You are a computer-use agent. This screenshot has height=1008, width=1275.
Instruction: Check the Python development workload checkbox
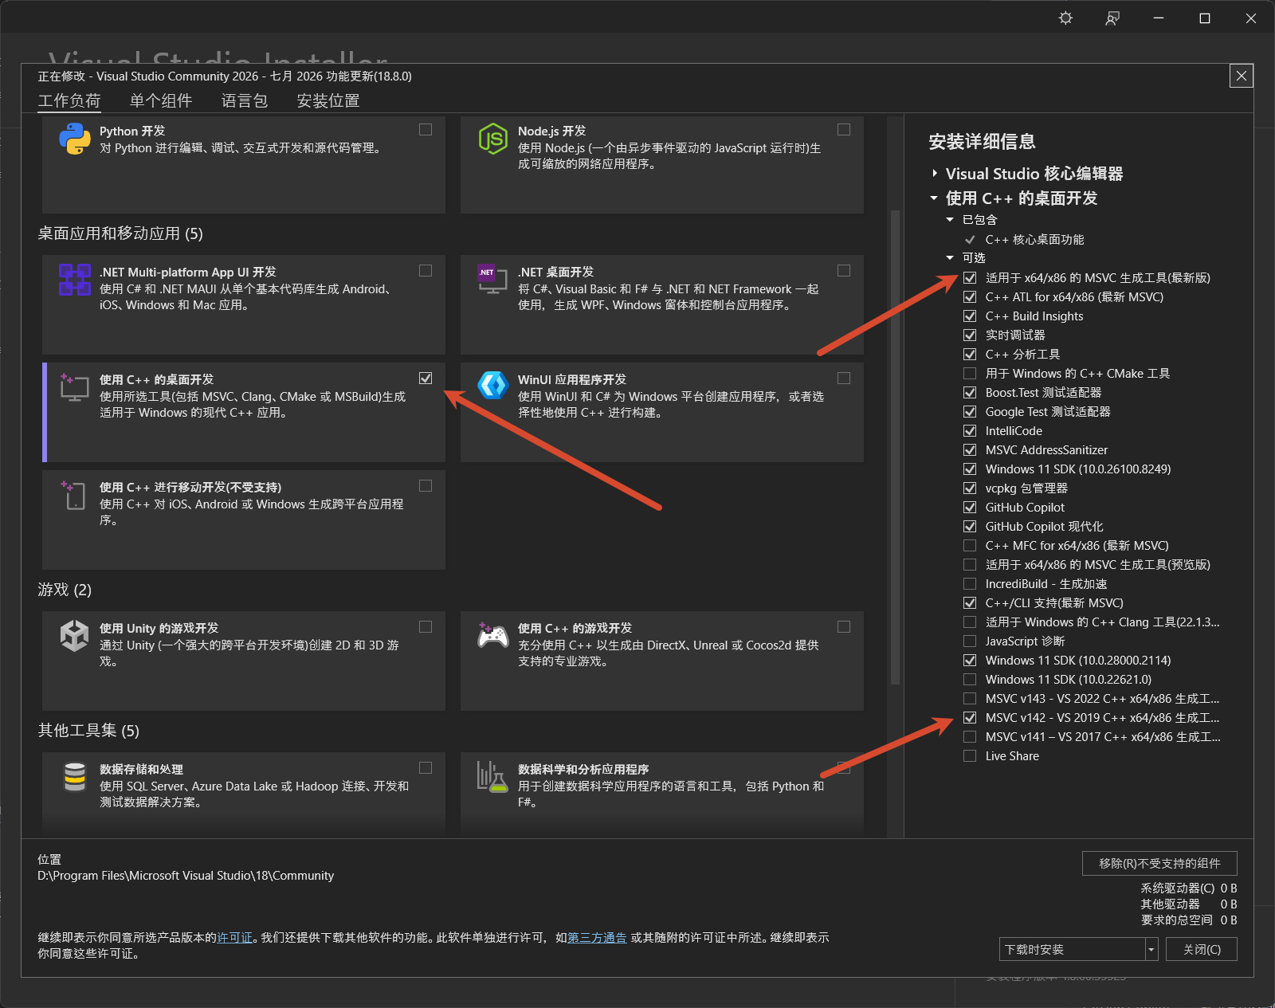click(x=426, y=129)
